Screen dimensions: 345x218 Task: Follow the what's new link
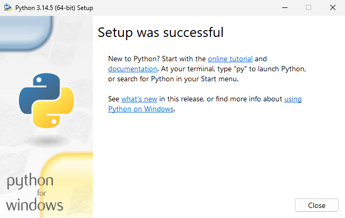(139, 99)
